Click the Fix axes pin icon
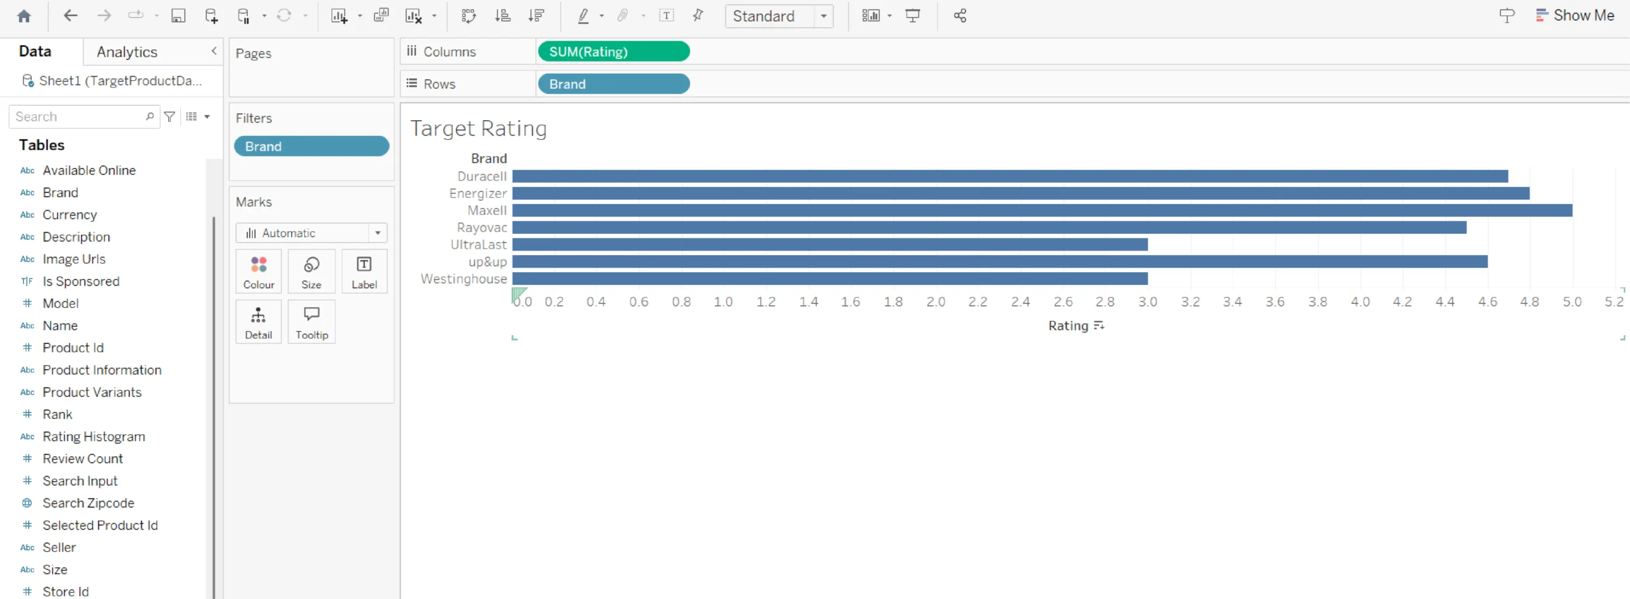This screenshot has width=1630, height=599. click(x=698, y=15)
